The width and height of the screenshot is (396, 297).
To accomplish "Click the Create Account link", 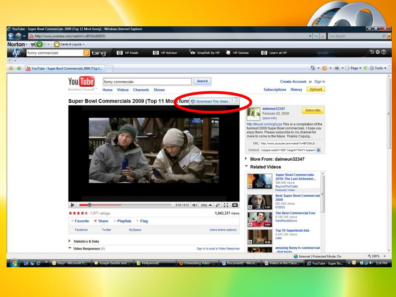I will click(293, 82).
